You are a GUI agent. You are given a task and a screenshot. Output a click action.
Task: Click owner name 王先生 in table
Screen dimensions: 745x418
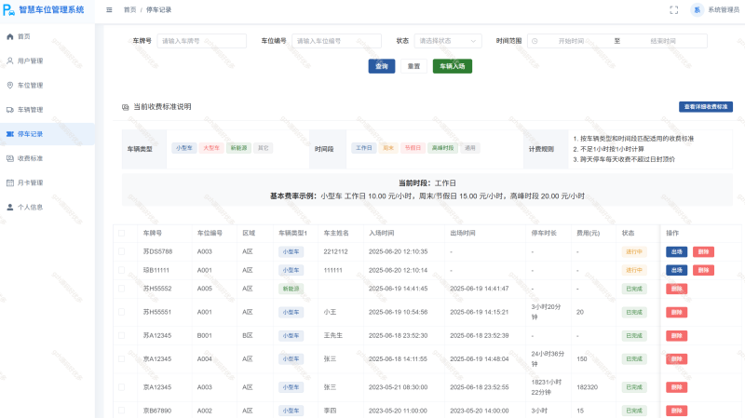coord(333,335)
